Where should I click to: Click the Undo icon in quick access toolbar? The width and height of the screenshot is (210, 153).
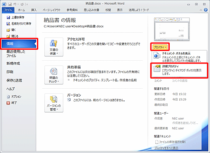[15, 4]
